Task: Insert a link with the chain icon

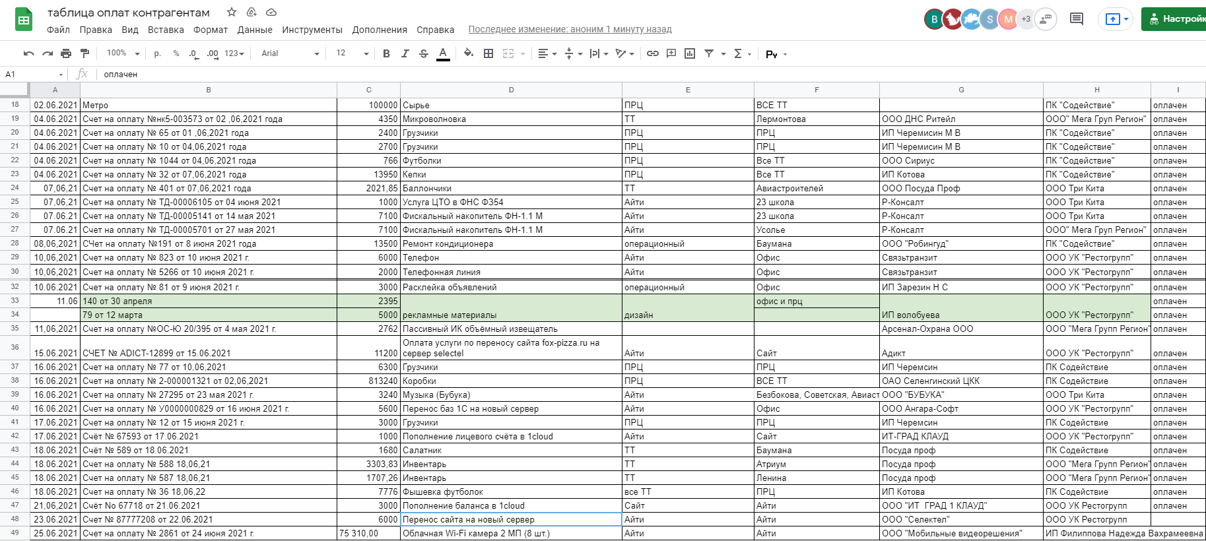Action: point(653,53)
